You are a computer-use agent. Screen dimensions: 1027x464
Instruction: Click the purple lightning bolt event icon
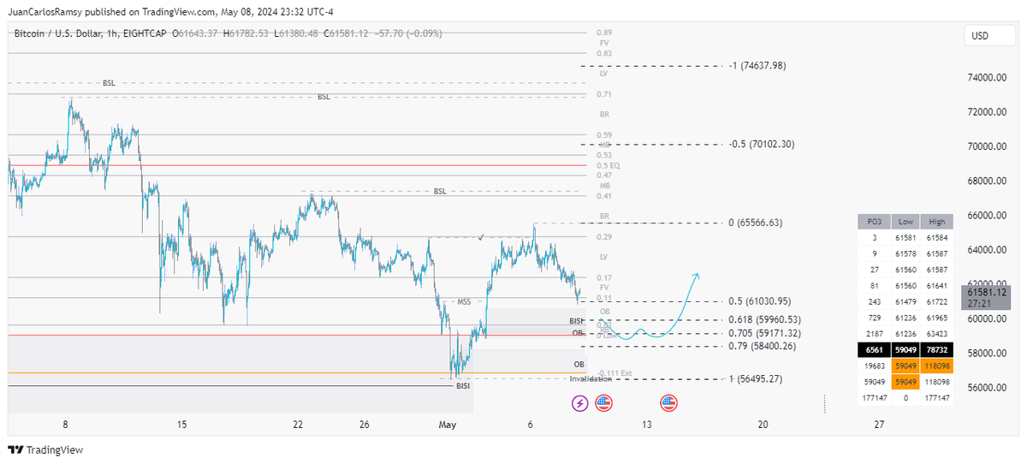[x=579, y=402]
